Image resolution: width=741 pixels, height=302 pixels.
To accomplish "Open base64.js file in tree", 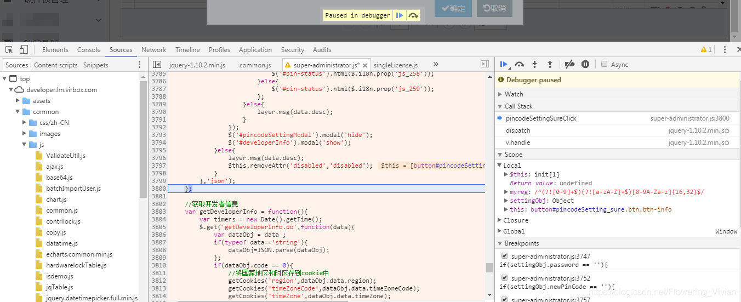I will click(x=59, y=178).
